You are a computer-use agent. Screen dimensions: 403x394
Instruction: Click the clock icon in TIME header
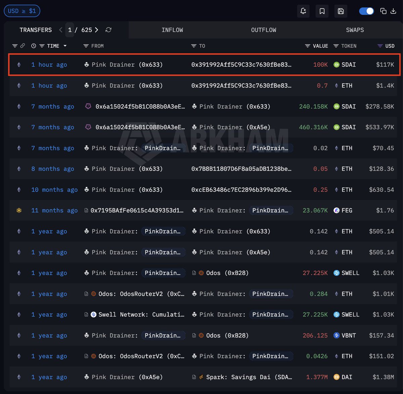click(34, 46)
